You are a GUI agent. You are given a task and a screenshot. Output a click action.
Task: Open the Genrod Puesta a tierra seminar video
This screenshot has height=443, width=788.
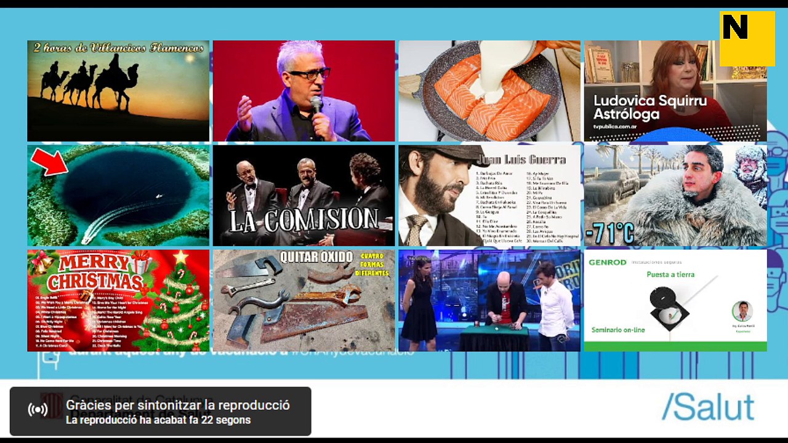pyautogui.click(x=675, y=300)
